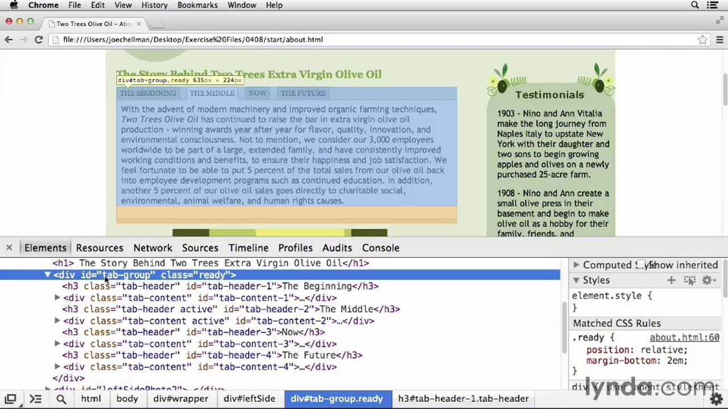Switch to the Resources panel
Screen dimensions: 728x409
(x=100, y=248)
